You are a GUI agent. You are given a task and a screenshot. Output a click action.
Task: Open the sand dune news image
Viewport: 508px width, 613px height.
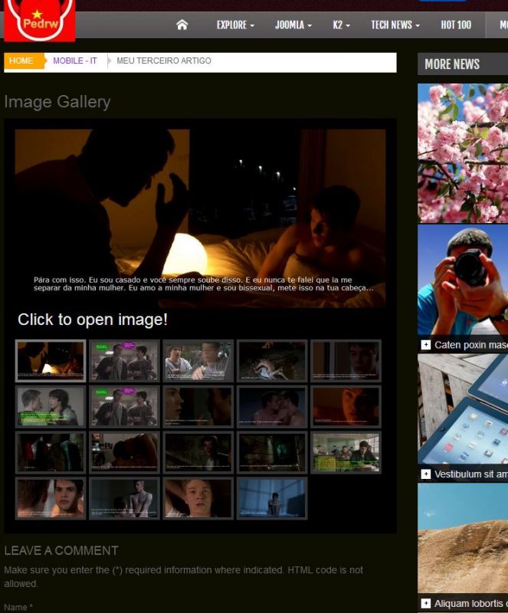[x=463, y=539]
